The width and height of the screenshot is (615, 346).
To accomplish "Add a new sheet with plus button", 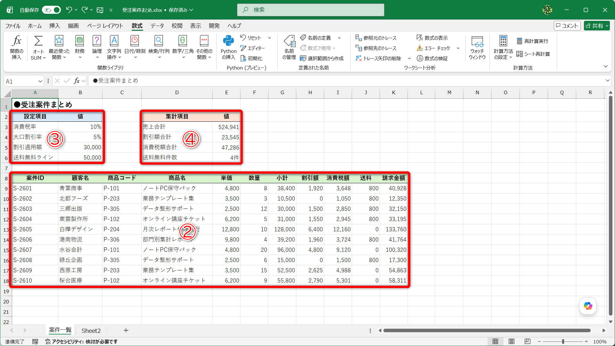I will tap(126, 330).
